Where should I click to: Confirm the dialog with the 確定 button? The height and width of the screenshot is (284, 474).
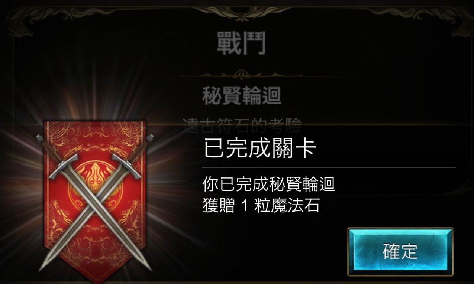click(400, 252)
